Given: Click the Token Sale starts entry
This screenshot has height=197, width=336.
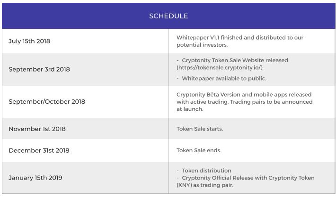Looking at the screenshot, I should tap(199, 129).
